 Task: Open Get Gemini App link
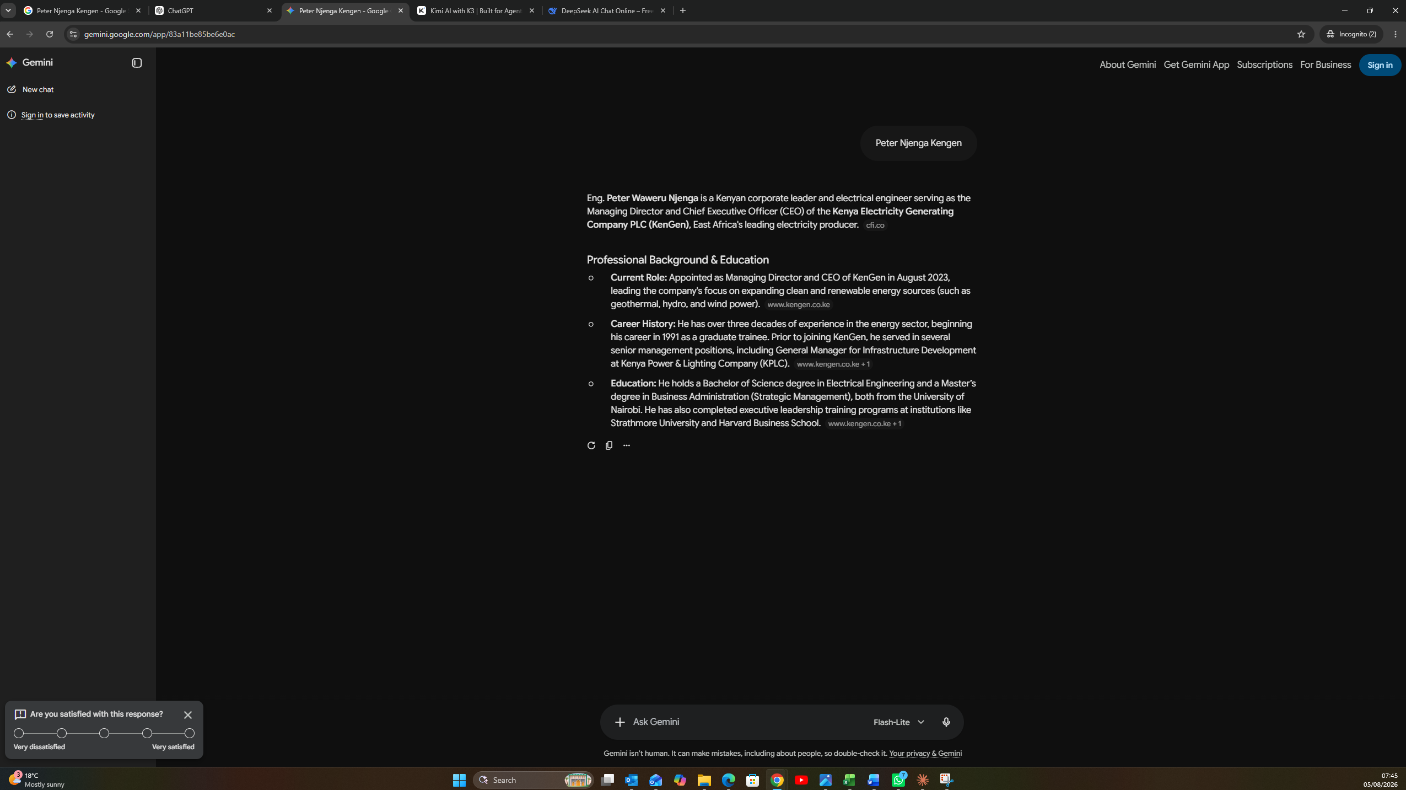(1197, 65)
